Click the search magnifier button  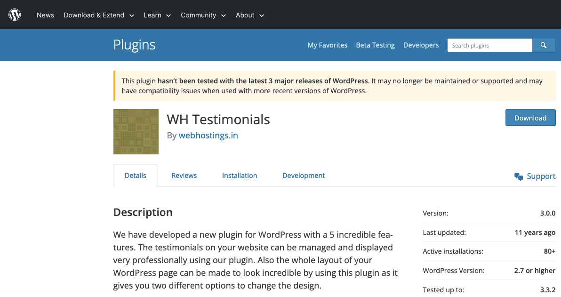click(544, 46)
